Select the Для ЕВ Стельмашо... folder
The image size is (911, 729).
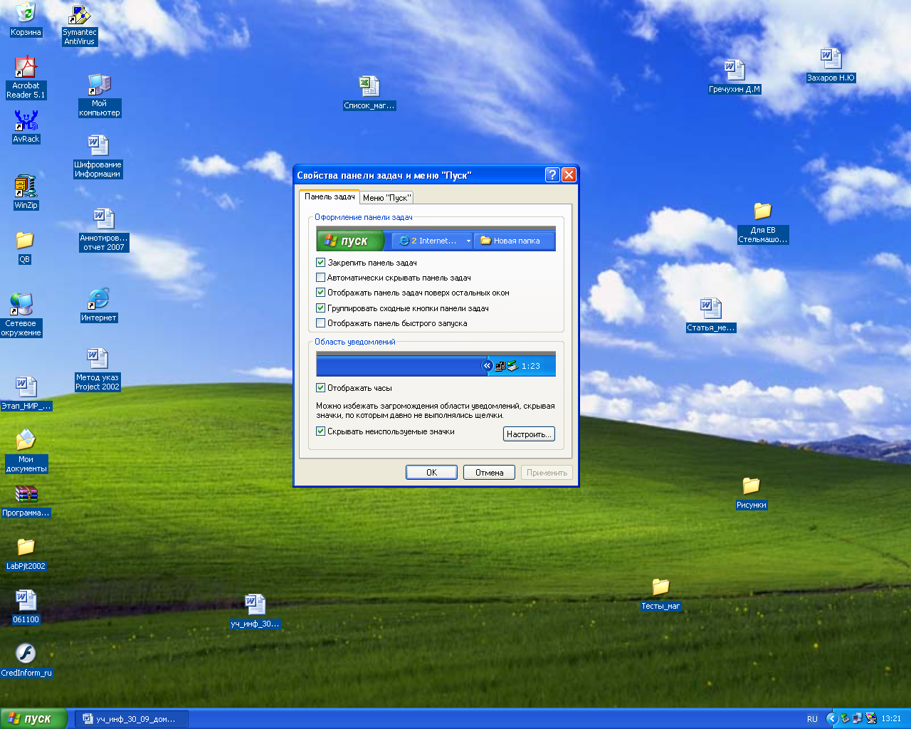click(x=763, y=224)
